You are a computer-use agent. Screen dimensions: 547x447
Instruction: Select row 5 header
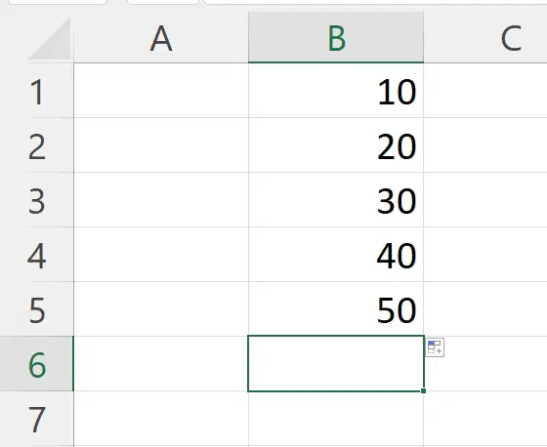(37, 309)
